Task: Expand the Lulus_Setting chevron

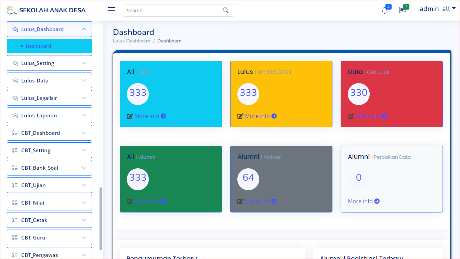Action: [x=84, y=63]
